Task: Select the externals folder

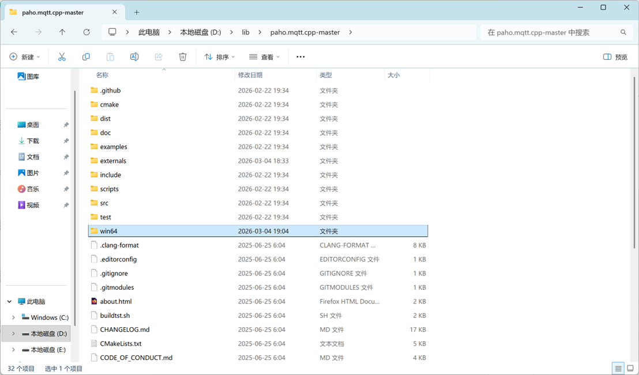Action: coord(258,161)
